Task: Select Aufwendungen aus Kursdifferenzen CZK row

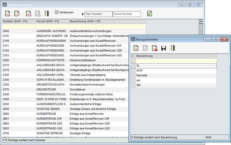Action: pos(65,51)
